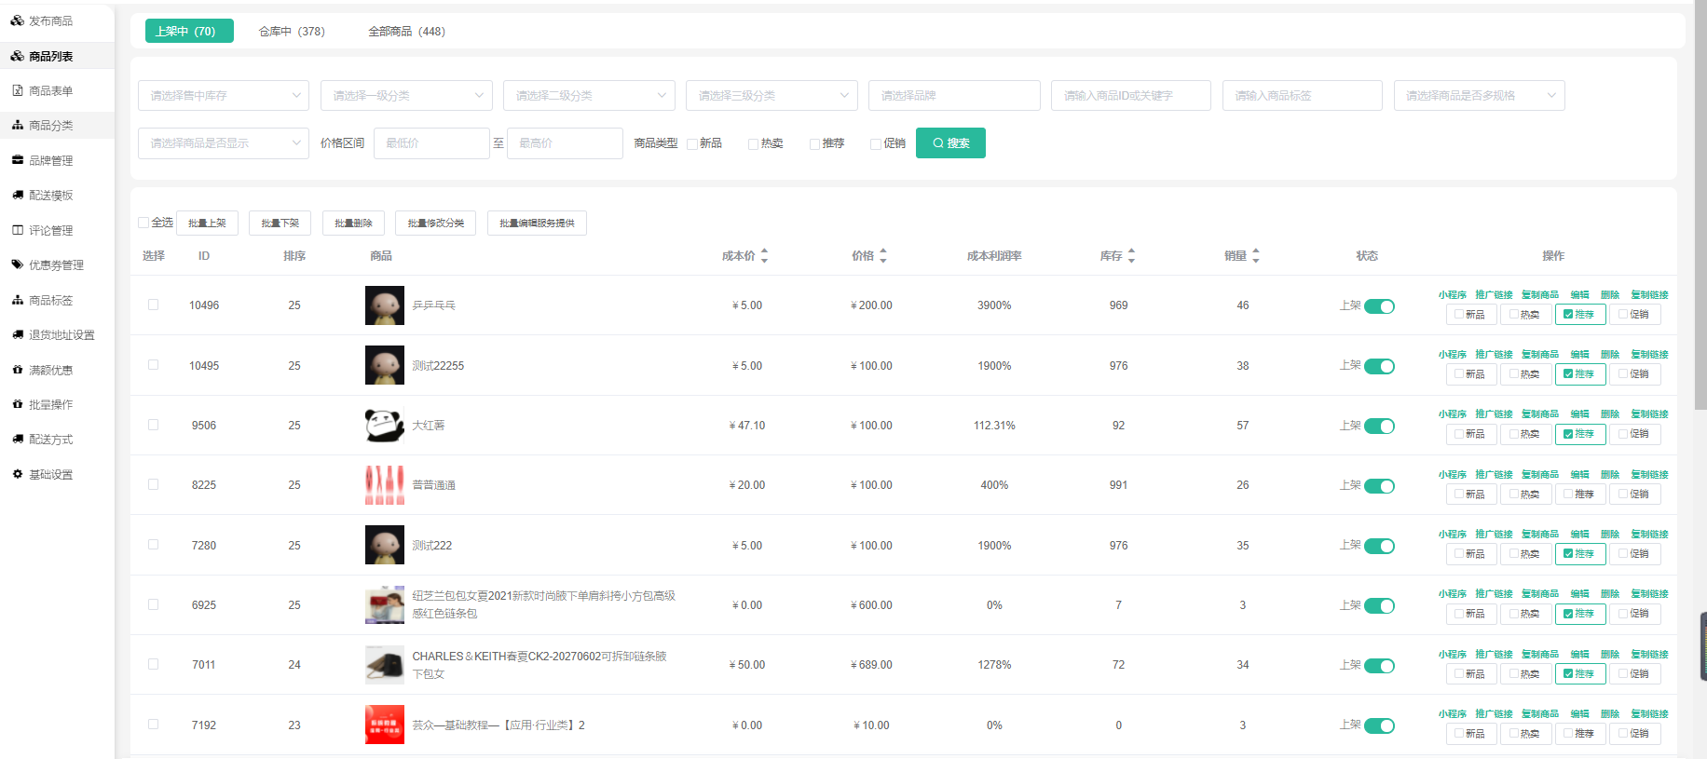Click the page vertical scrollbar
Screen dimensions: 1707x759
(x=1700, y=205)
